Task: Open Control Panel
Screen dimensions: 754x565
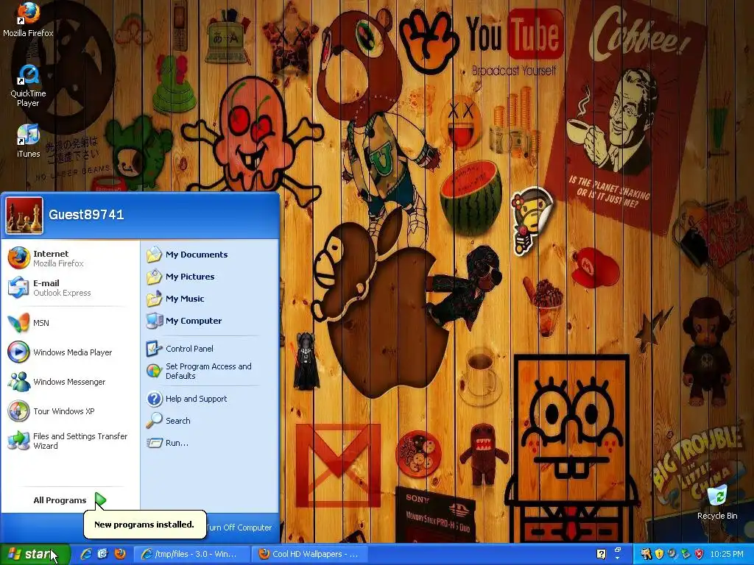Action: 210,349
